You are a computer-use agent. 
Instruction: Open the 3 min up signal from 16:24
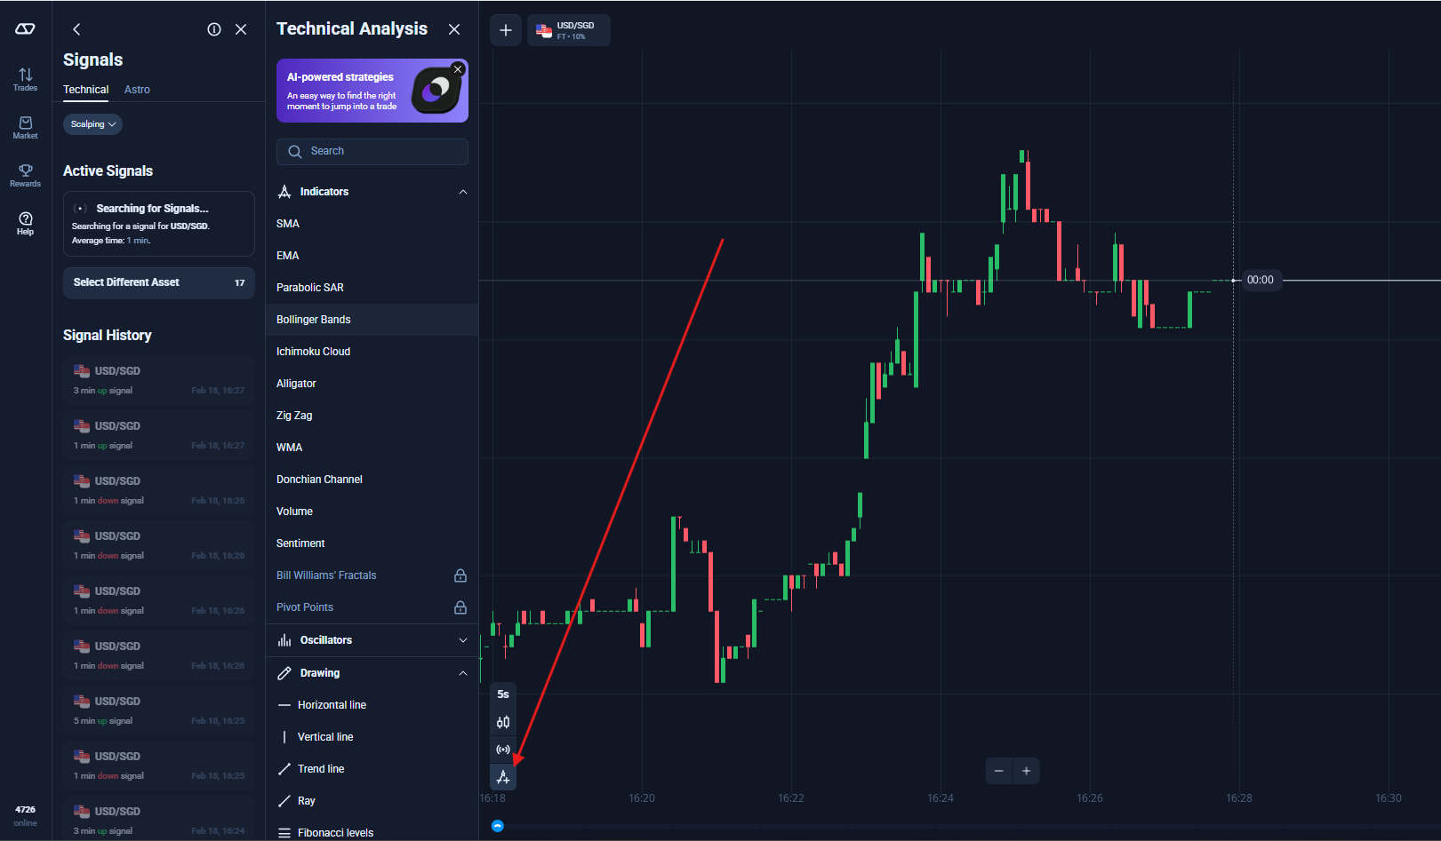pos(159,819)
